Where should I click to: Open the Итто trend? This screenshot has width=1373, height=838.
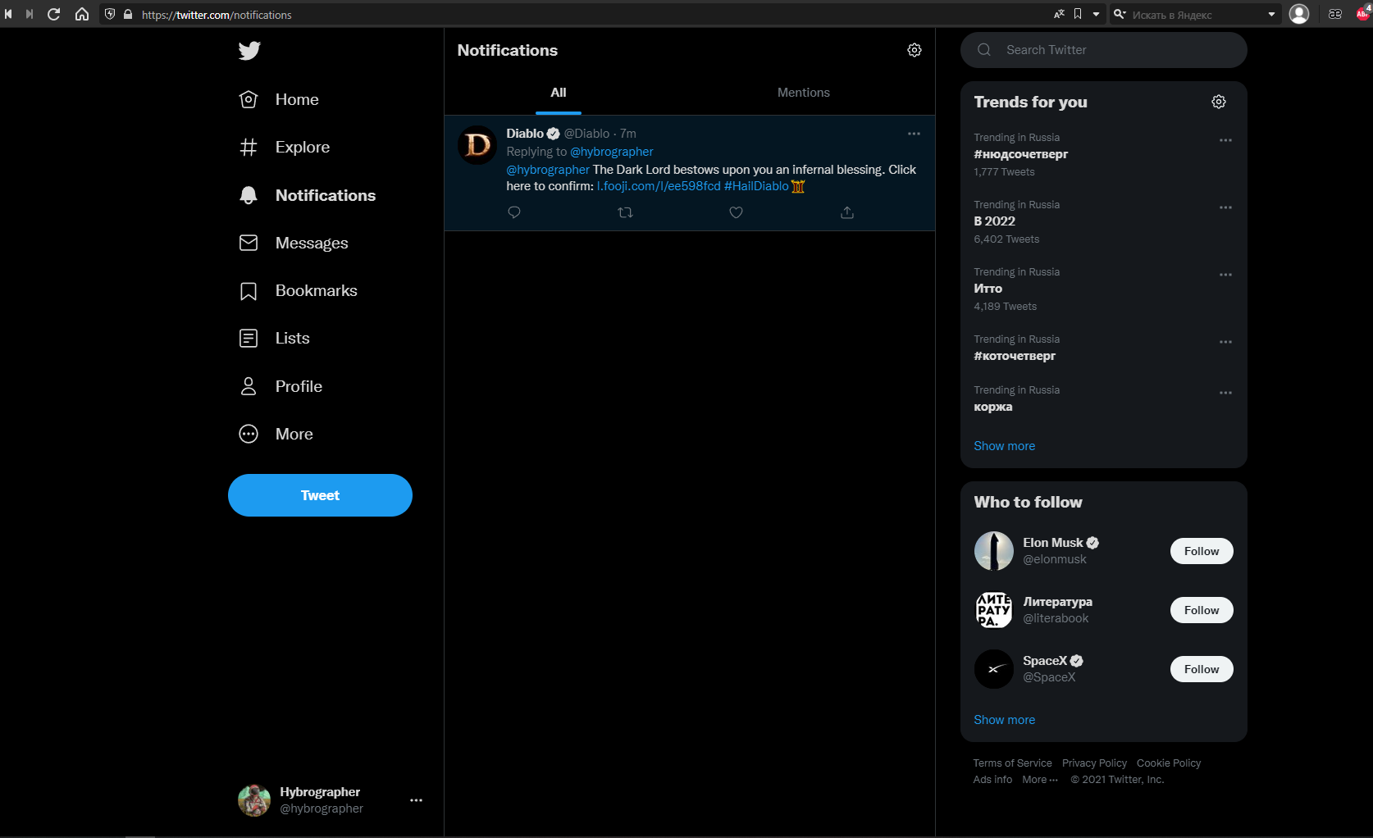988,289
